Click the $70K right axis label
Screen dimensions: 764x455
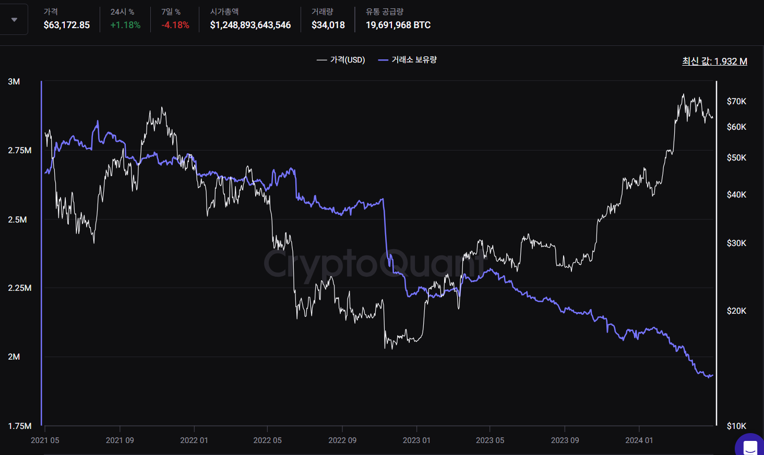point(736,102)
